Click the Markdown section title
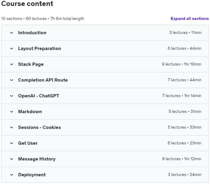210x184 pixels. 30,112
